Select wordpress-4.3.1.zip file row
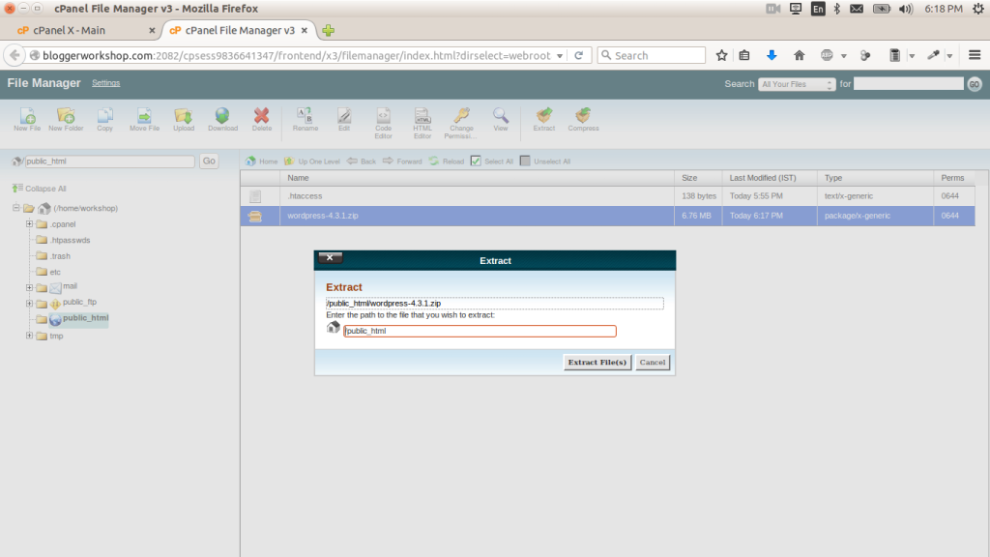Image resolution: width=990 pixels, height=557 pixels. pyautogui.click(x=607, y=216)
